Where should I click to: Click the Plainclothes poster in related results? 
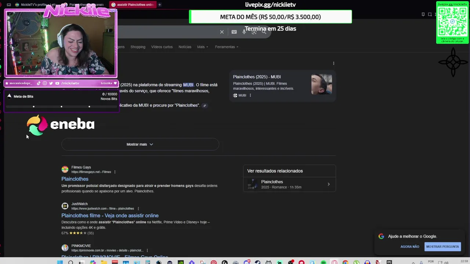252,184
